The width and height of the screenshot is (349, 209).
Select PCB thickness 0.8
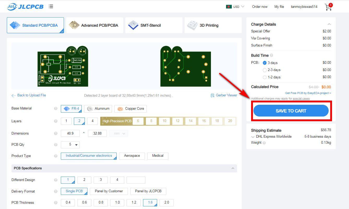(x=101, y=202)
